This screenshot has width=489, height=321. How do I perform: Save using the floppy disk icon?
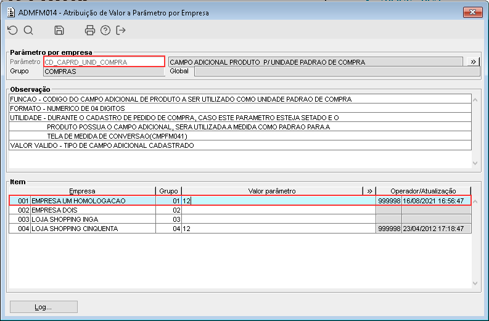pyautogui.click(x=59, y=30)
